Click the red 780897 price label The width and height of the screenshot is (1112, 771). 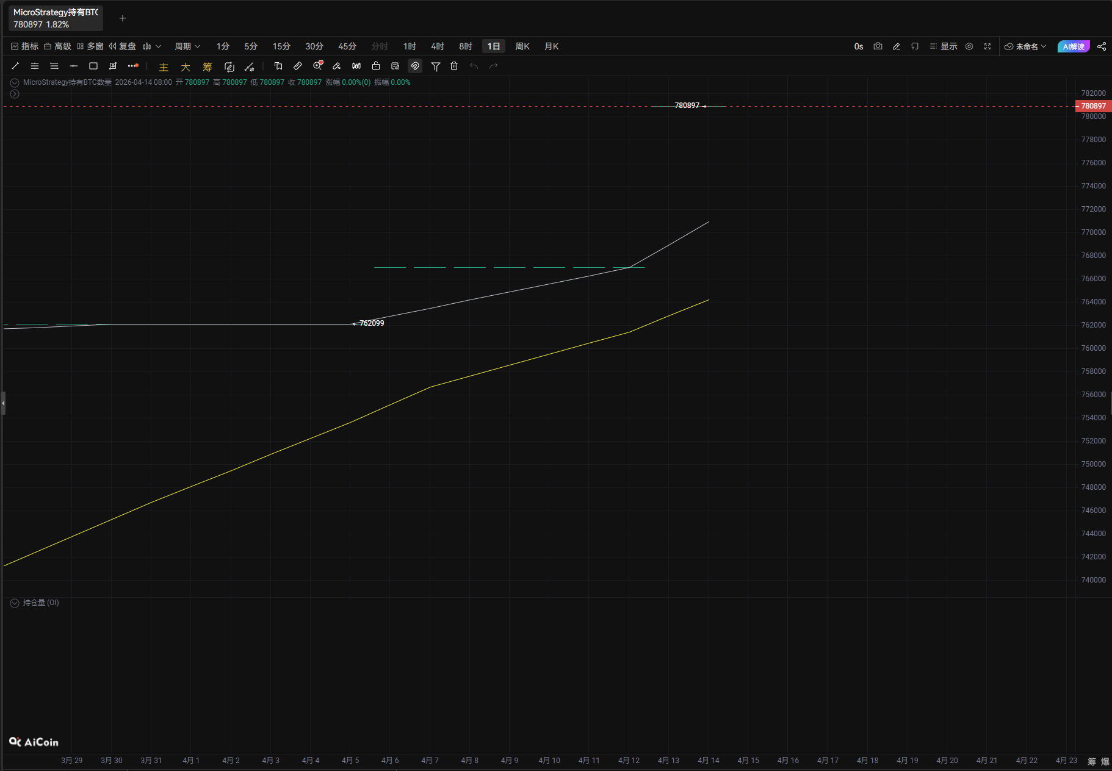point(1093,106)
